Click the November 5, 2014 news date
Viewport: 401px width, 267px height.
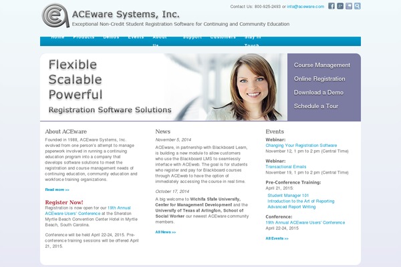[173, 140]
